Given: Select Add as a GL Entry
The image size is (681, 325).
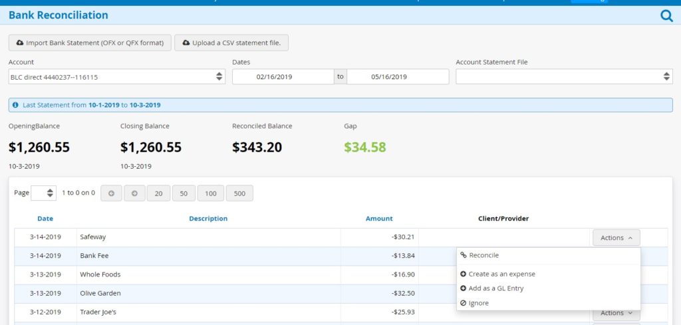Looking at the screenshot, I should pos(495,288).
